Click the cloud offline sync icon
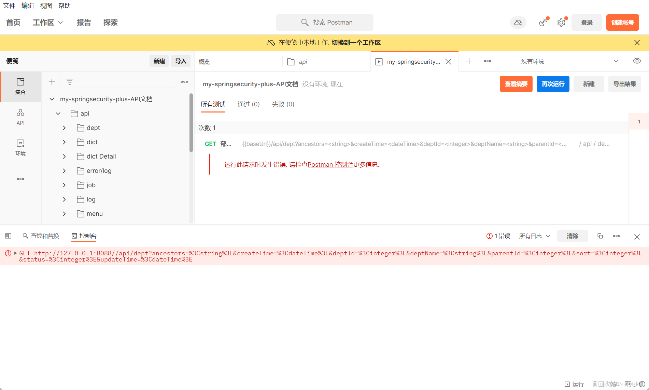 518,22
